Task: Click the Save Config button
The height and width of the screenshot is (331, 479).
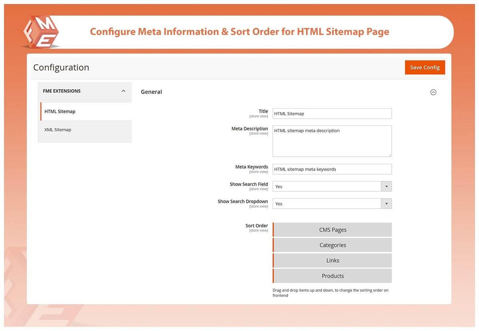Action: click(x=425, y=68)
